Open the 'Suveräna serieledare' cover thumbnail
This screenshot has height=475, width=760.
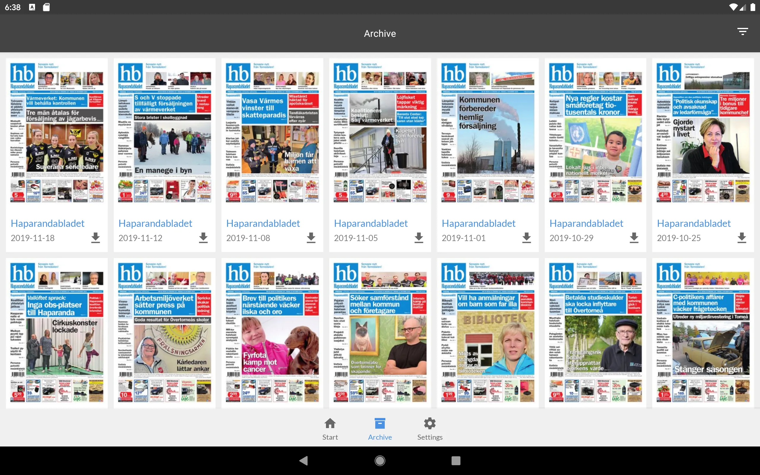click(57, 133)
